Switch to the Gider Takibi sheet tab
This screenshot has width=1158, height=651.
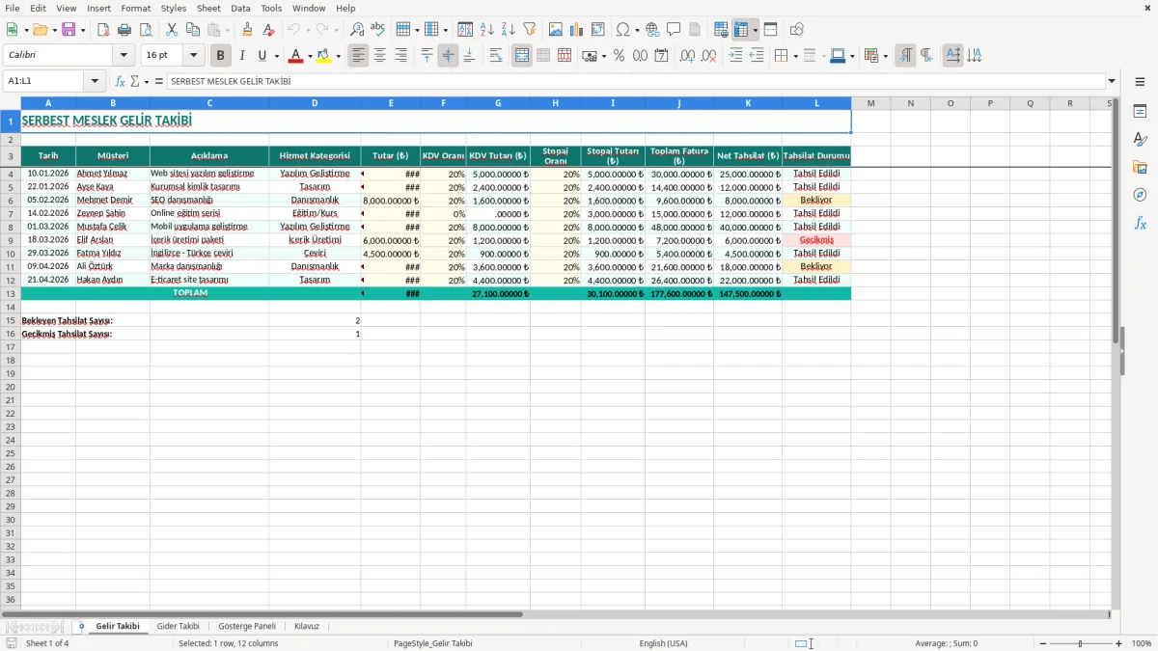(x=178, y=626)
